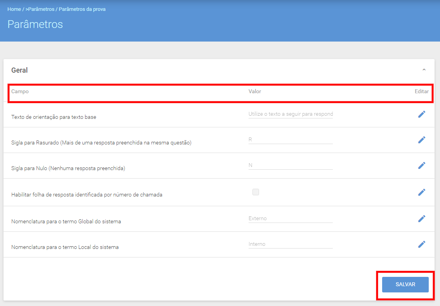
Task: Focus the Externo nomenclature field
Action: tap(290, 219)
